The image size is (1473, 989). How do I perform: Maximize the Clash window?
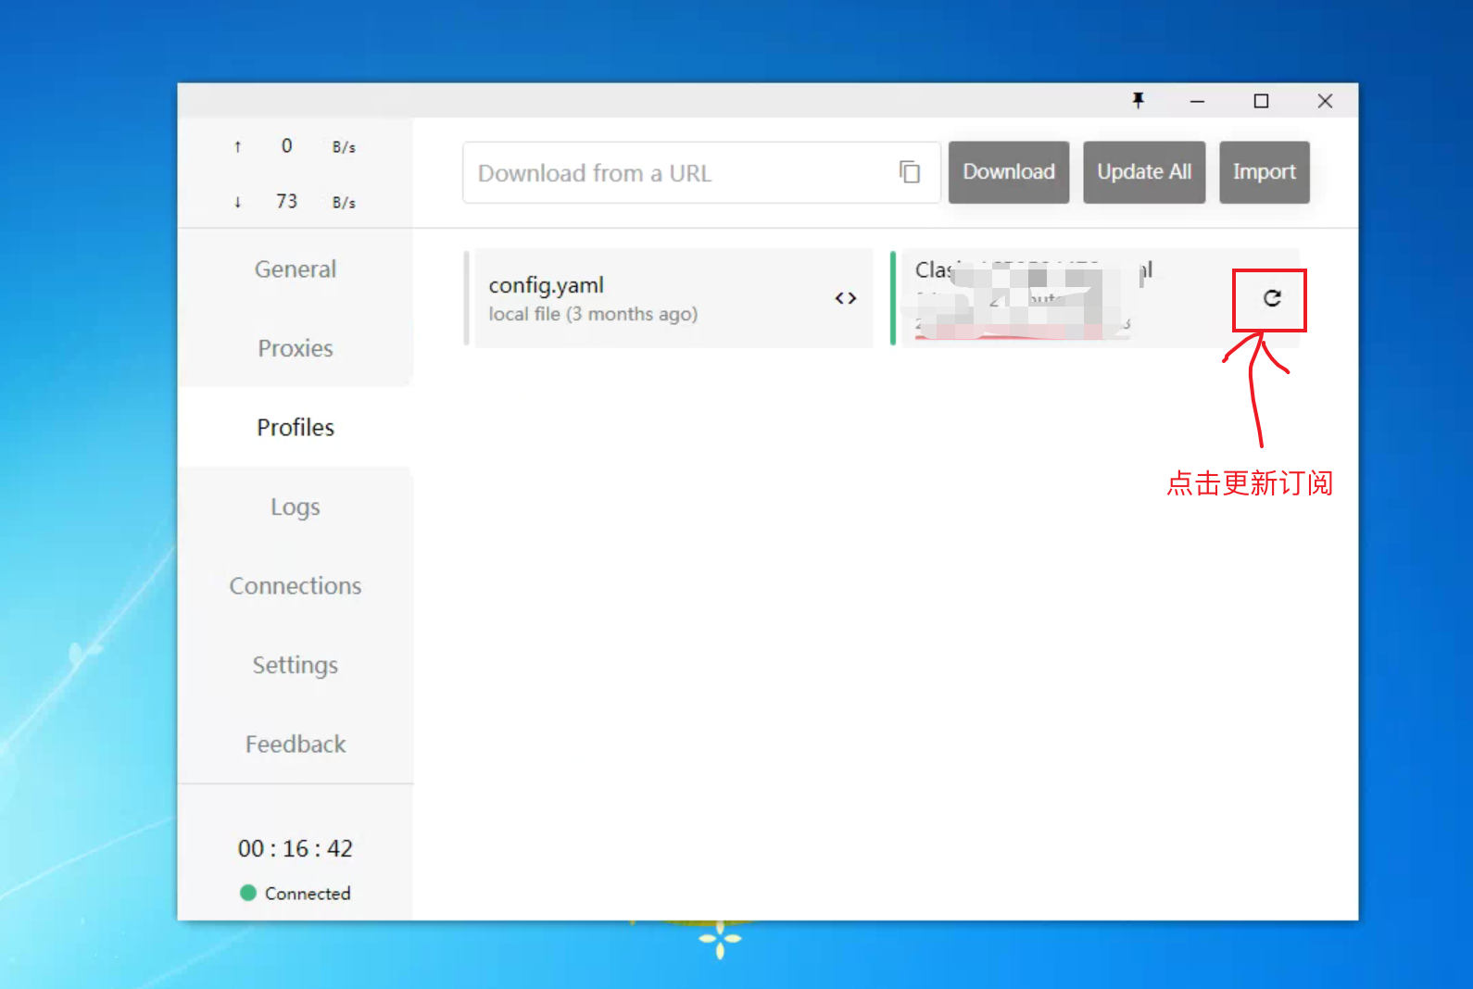tap(1261, 101)
